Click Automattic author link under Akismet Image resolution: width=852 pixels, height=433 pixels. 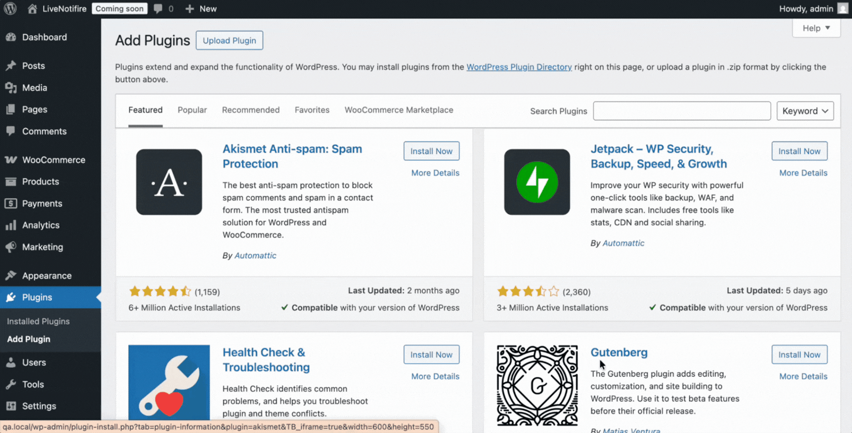coord(255,256)
